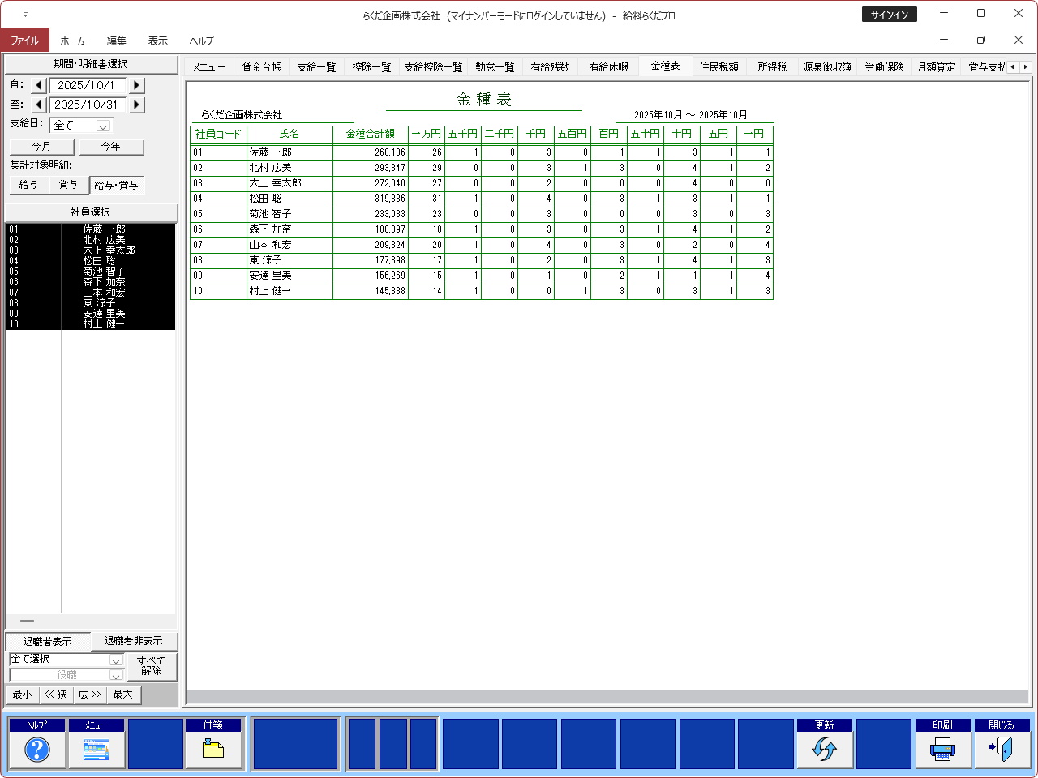Click the printer (印刷) icon
The image size is (1038, 778).
pos(942,750)
